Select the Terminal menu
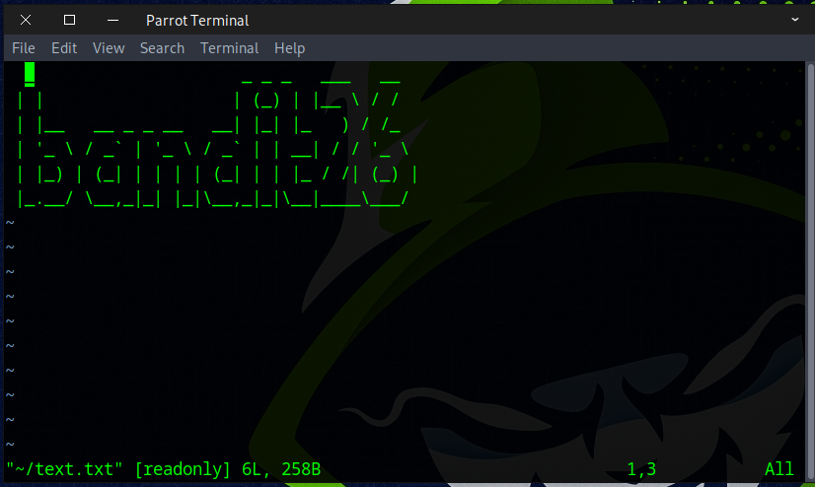815x487 pixels. [229, 48]
